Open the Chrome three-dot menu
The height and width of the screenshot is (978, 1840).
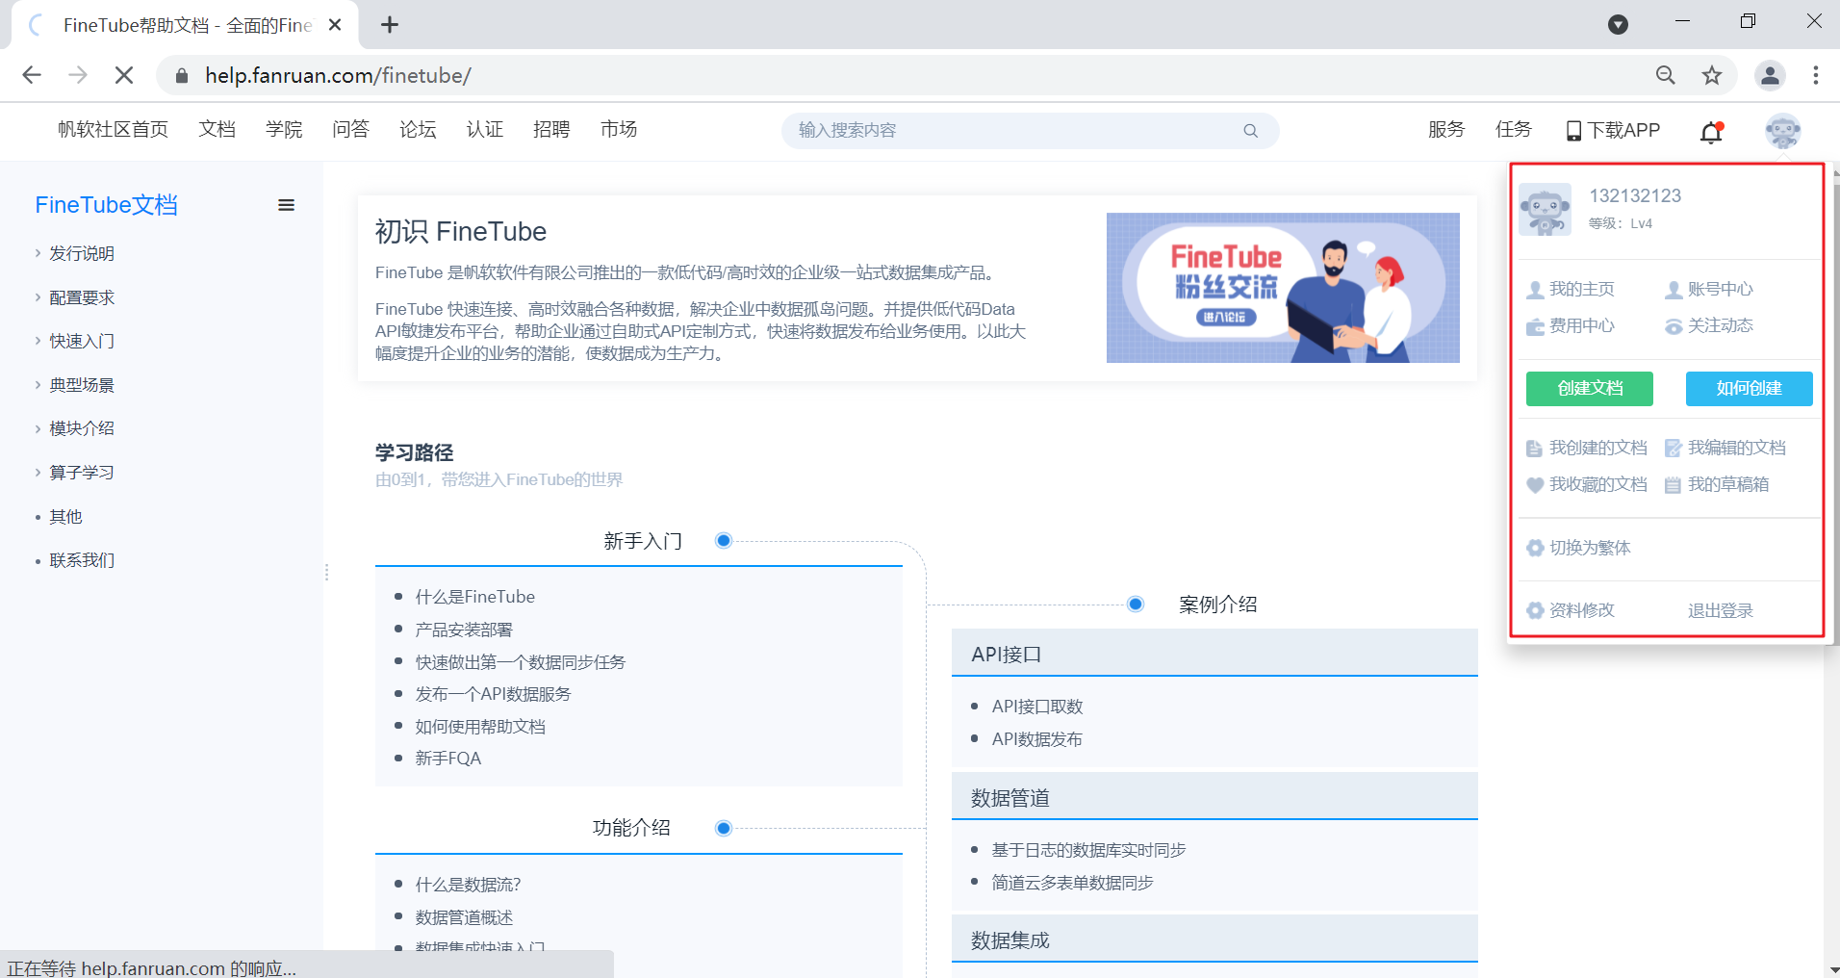pyautogui.click(x=1816, y=75)
